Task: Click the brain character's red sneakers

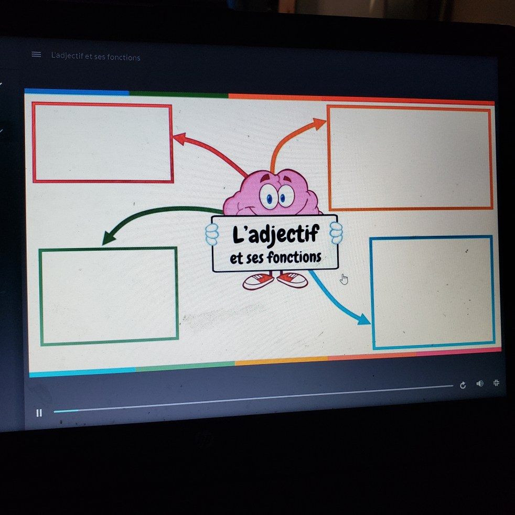Action: [x=275, y=281]
